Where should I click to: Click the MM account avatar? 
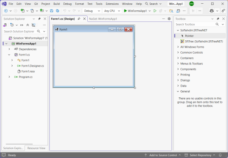point(192,4)
